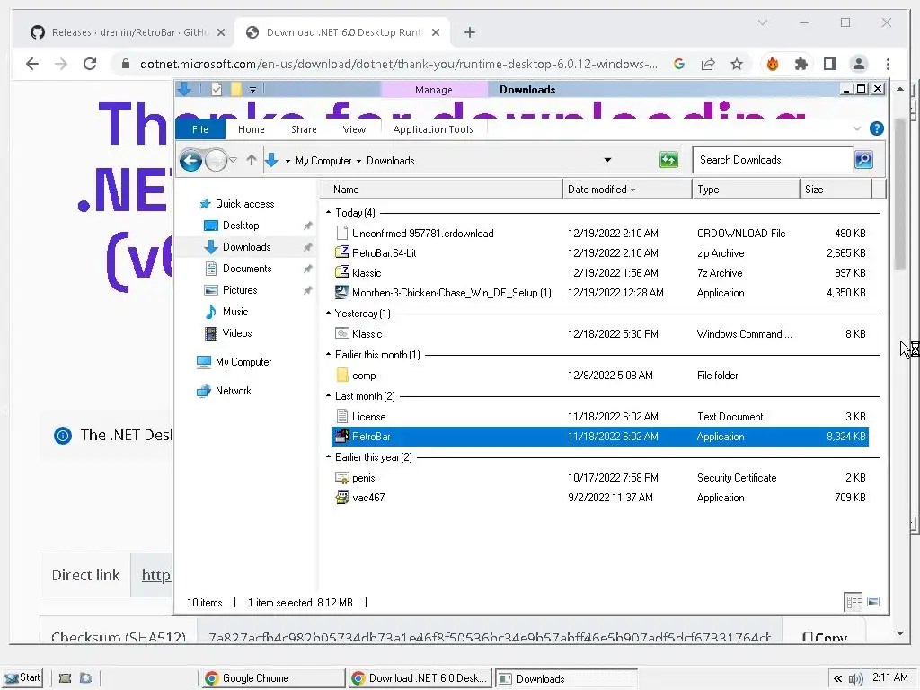Select Desktop in navigation pane

point(241,226)
